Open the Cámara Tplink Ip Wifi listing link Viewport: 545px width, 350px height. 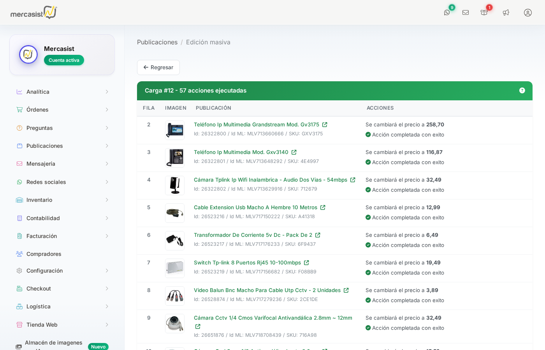tap(271, 180)
